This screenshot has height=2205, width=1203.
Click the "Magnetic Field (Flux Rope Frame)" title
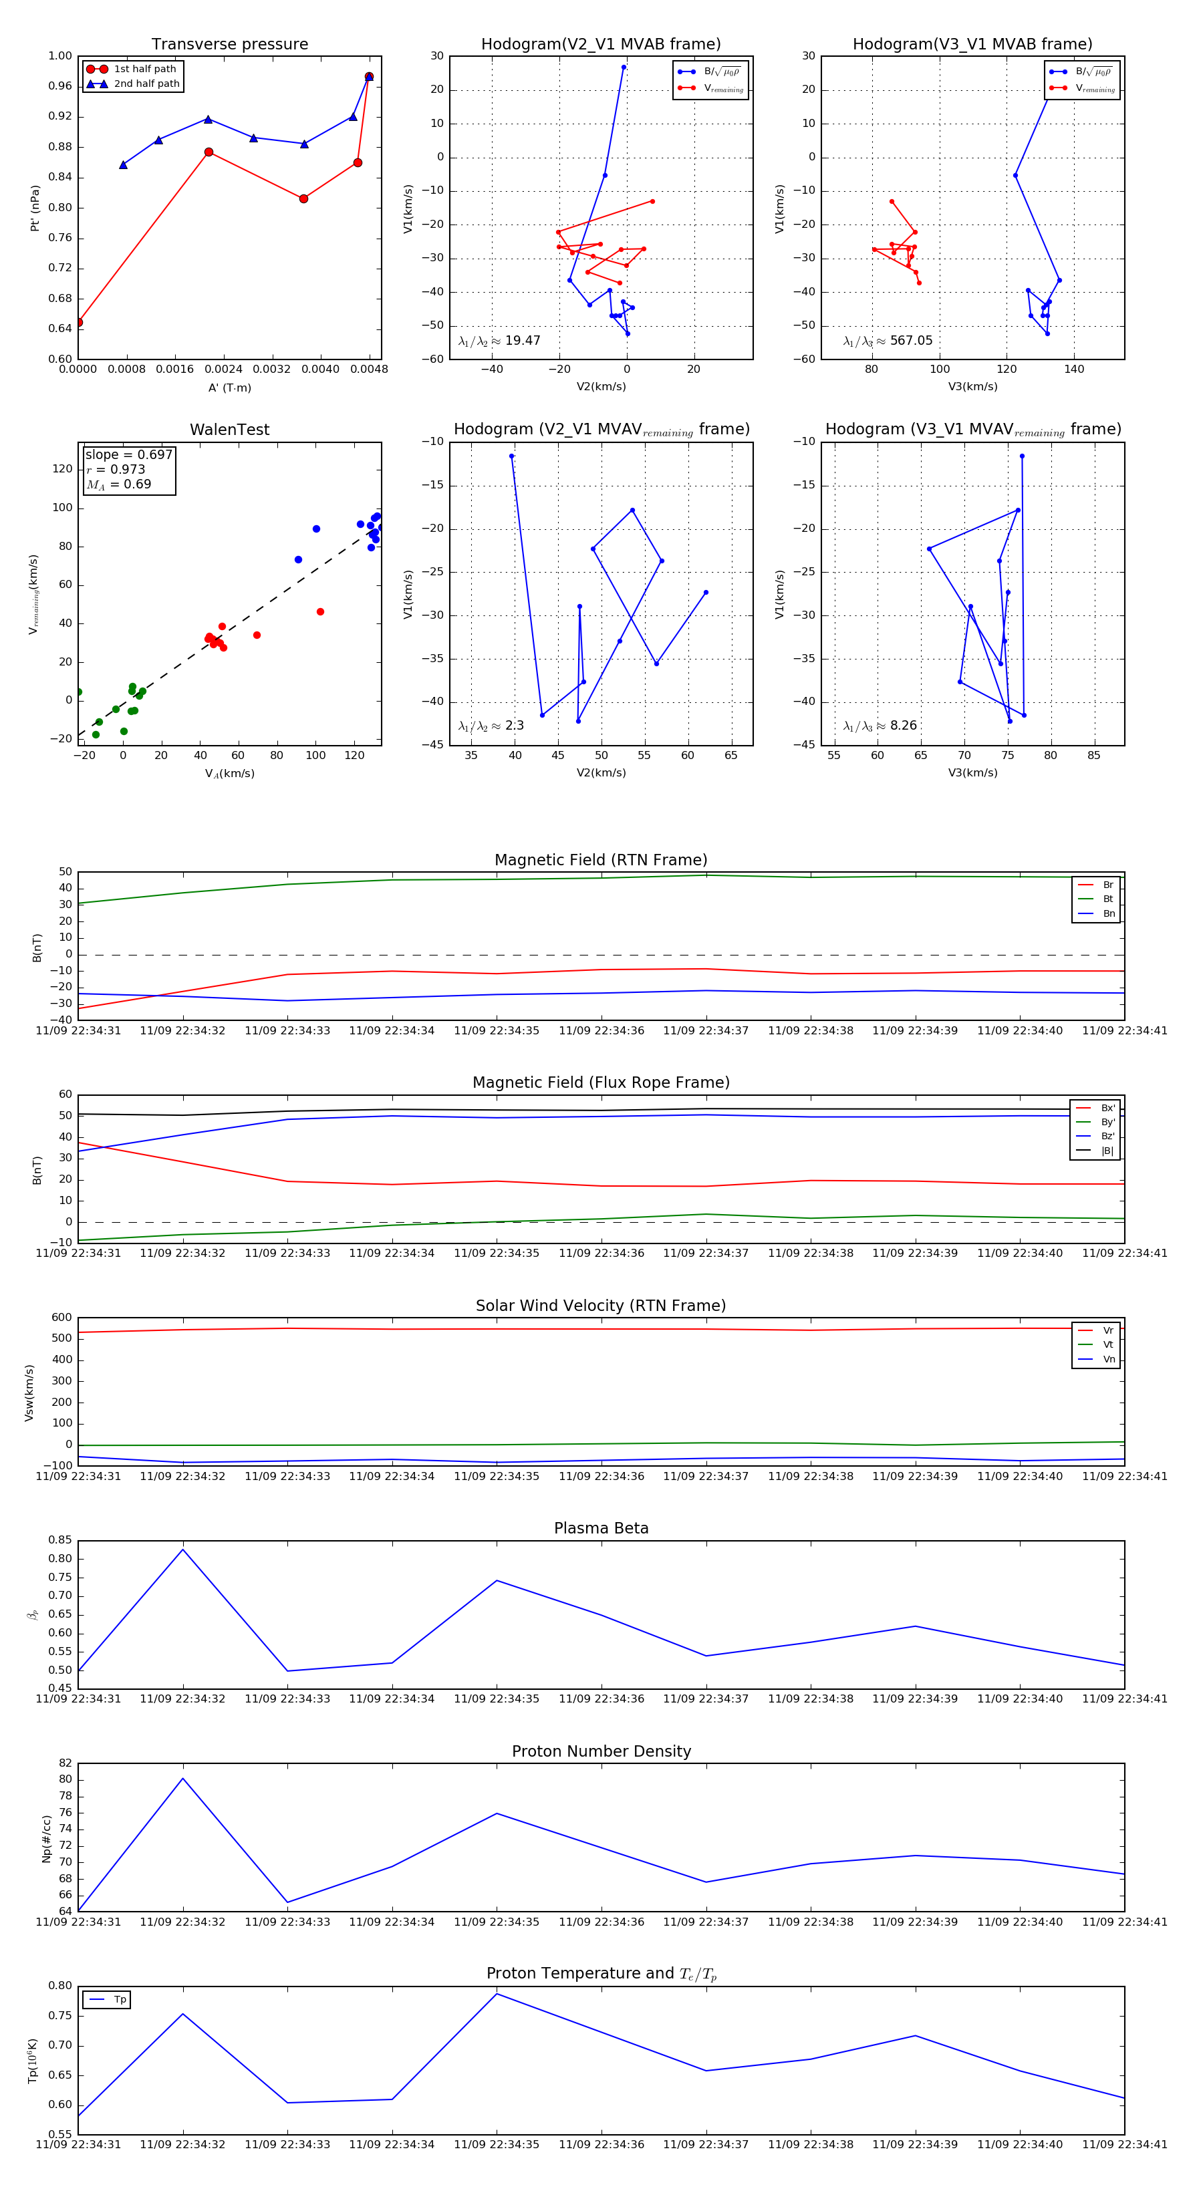click(601, 1083)
